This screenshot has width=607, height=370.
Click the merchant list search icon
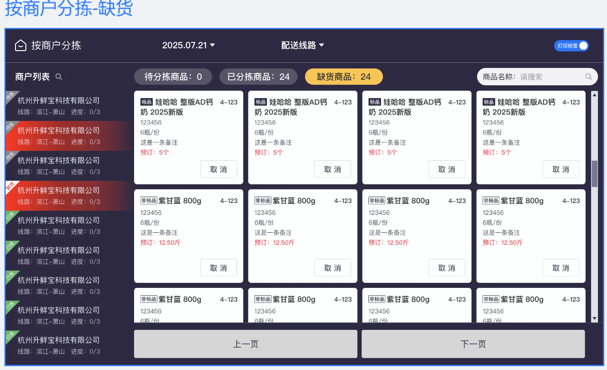tap(59, 77)
